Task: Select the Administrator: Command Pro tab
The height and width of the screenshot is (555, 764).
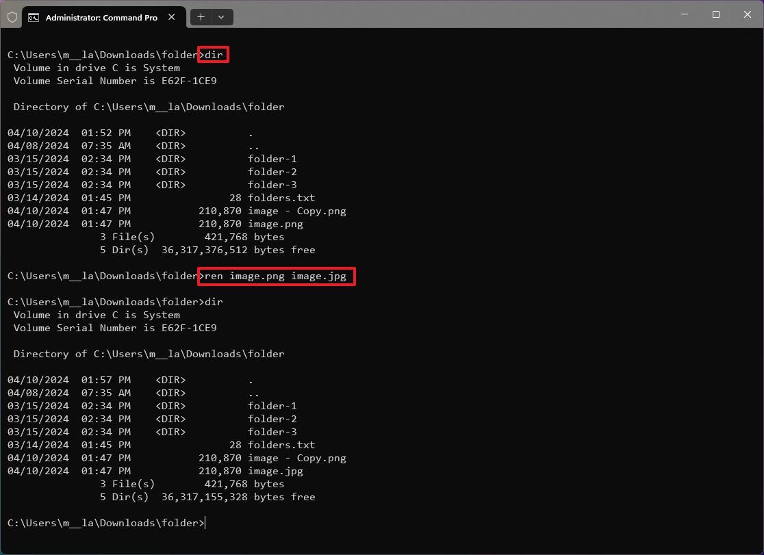Action: 103,18
